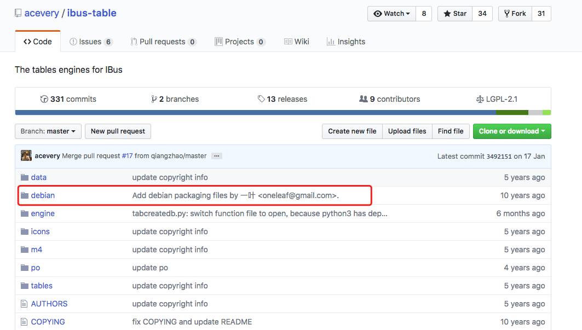The image size is (582, 330).
Task: Click acevery's avatar thumbnail in commit bar
Action: [x=26, y=155]
